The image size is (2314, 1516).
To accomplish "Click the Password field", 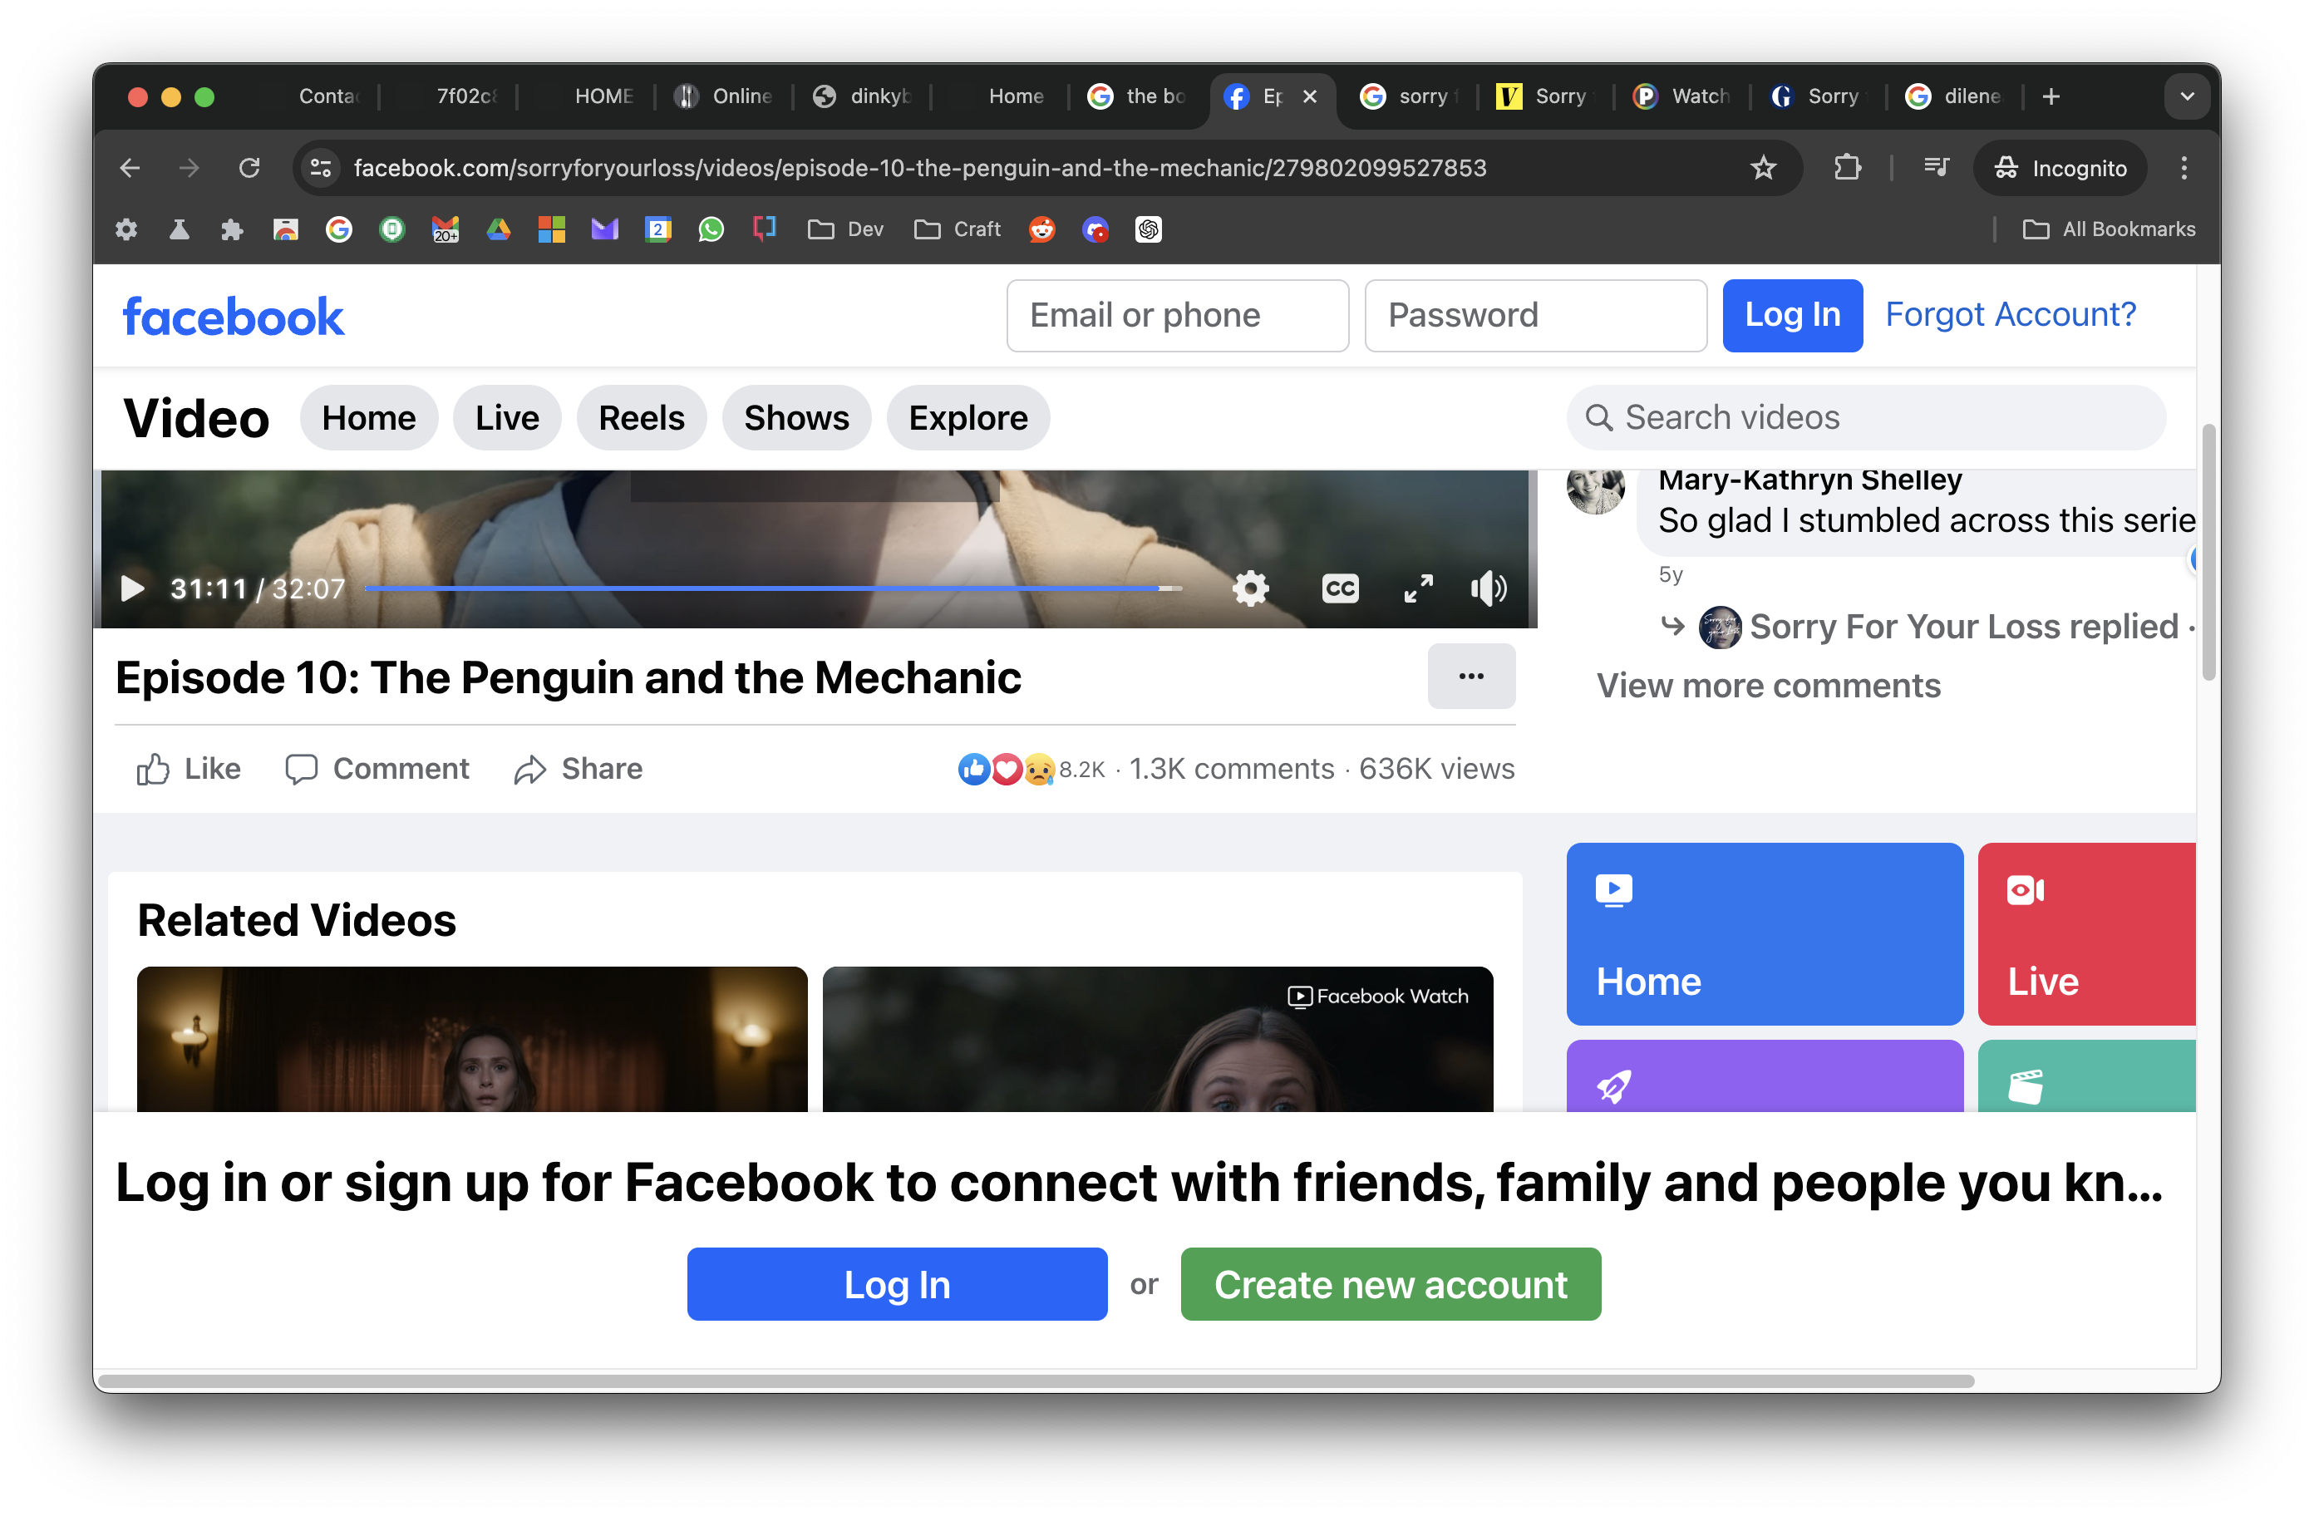I will point(1535,315).
